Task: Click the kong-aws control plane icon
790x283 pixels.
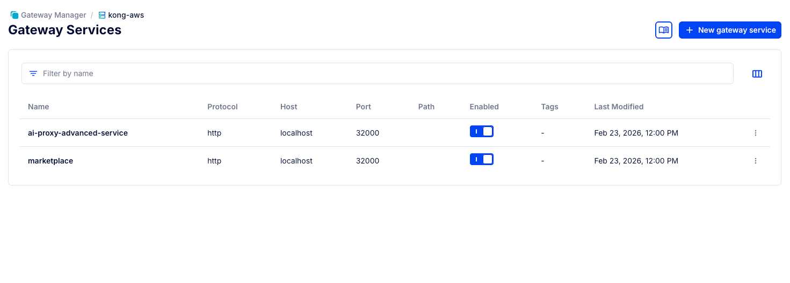Action: pos(102,15)
